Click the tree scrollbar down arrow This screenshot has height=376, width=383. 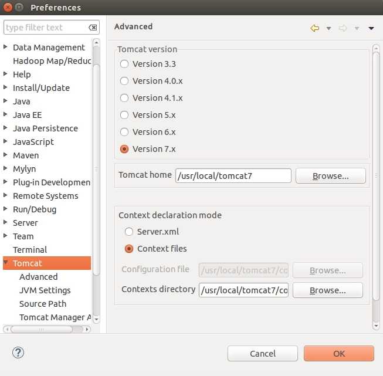click(x=96, y=319)
